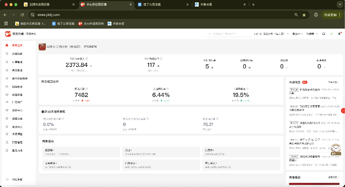Screen dimensions: 345x187
Task: Click the info icon beside 曝光人数
Action: tap(86, 89)
